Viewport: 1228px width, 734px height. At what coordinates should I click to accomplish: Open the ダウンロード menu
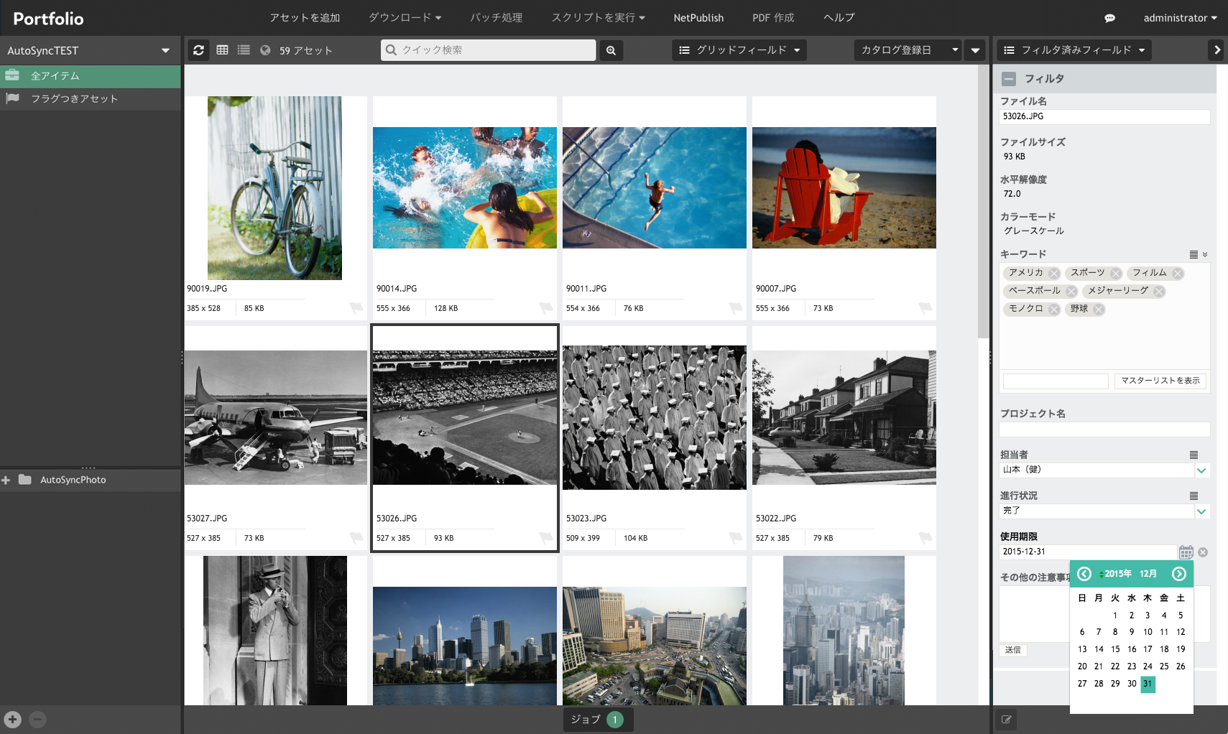coord(405,18)
